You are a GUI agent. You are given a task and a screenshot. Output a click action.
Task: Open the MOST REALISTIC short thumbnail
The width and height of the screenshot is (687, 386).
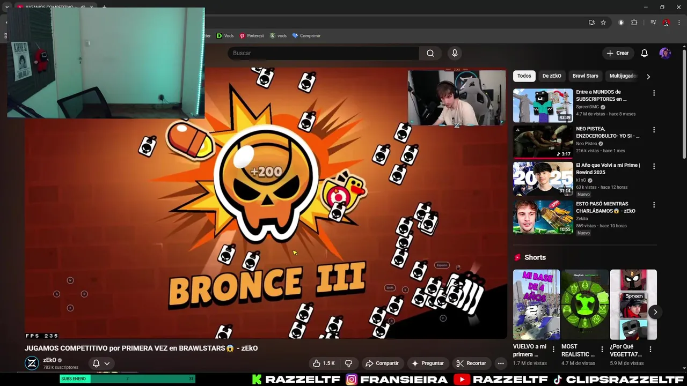[585, 305]
